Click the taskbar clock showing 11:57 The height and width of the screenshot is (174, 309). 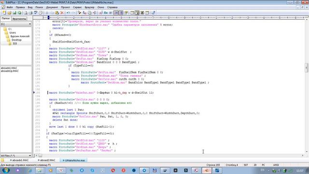(x=300, y=171)
